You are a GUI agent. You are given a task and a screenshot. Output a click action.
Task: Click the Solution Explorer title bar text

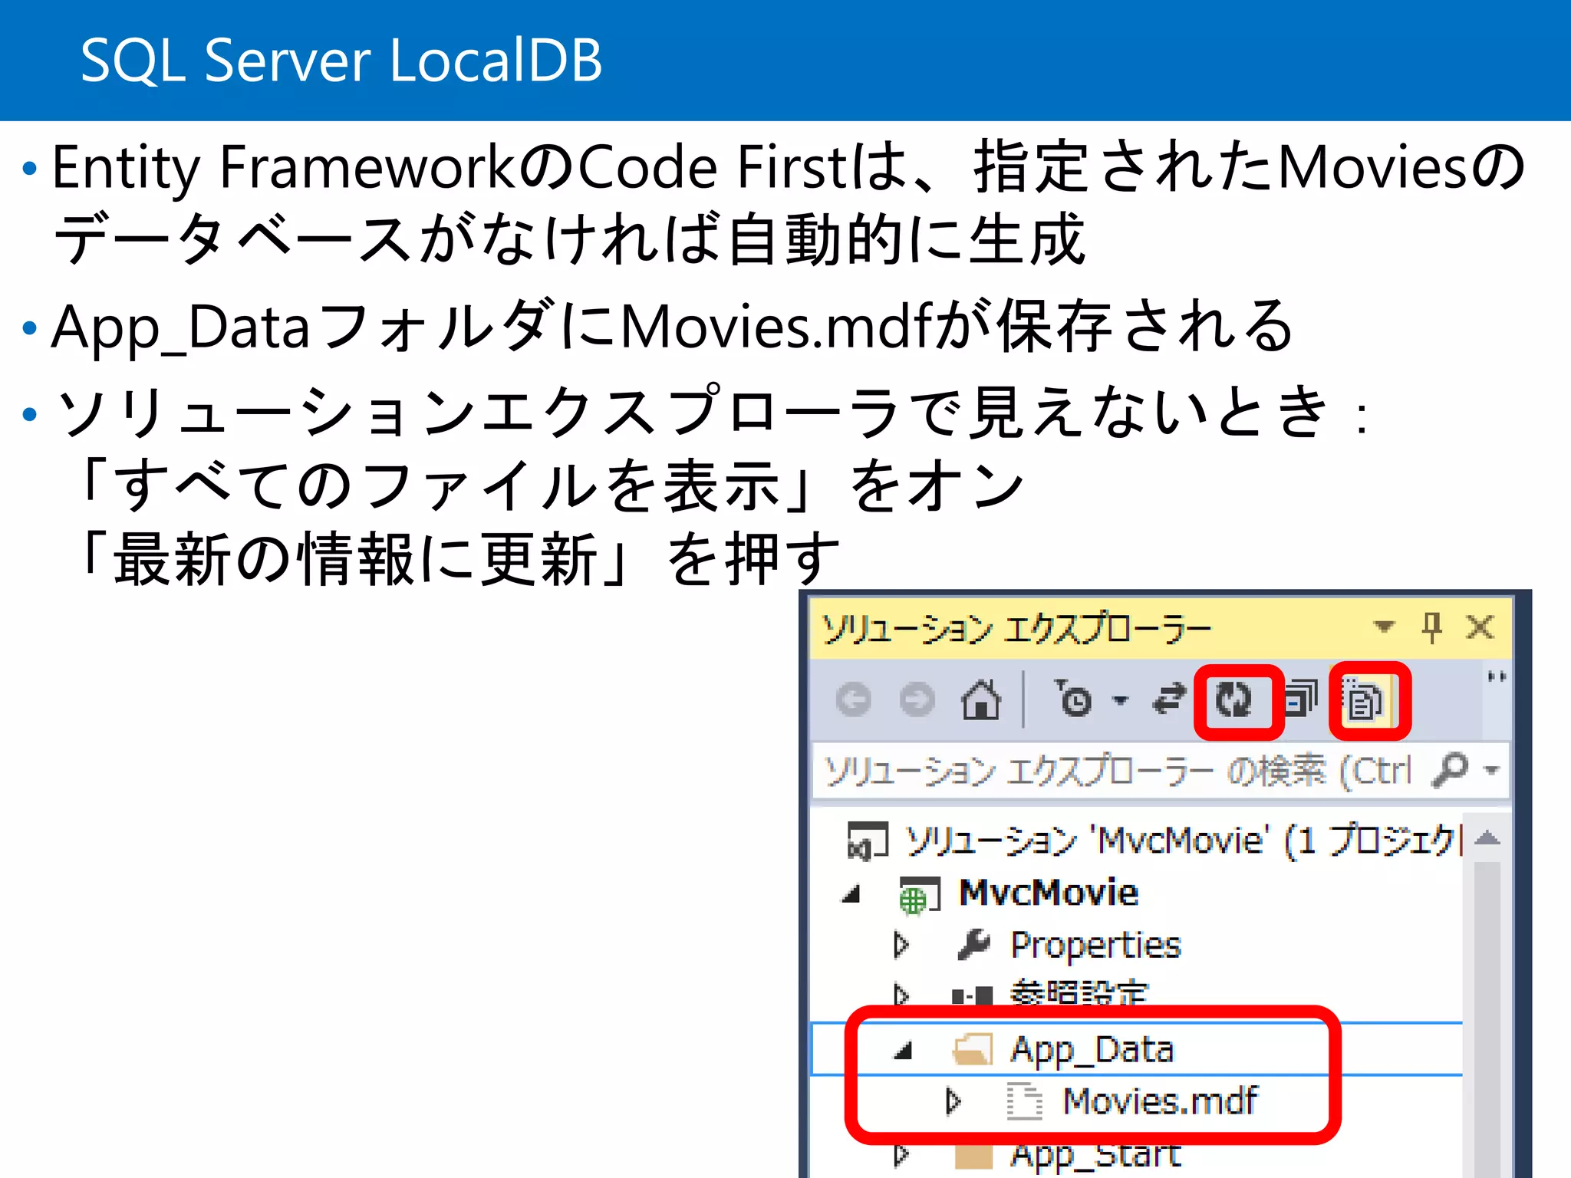click(x=1016, y=629)
